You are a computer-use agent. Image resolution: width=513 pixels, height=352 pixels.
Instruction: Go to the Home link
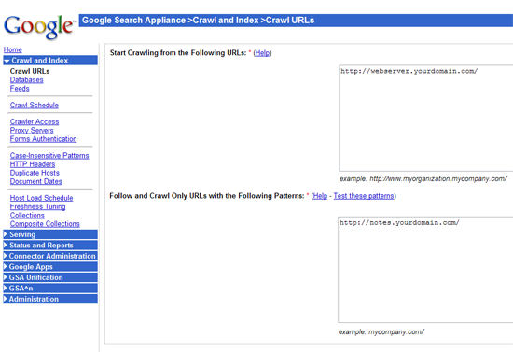tap(13, 49)
